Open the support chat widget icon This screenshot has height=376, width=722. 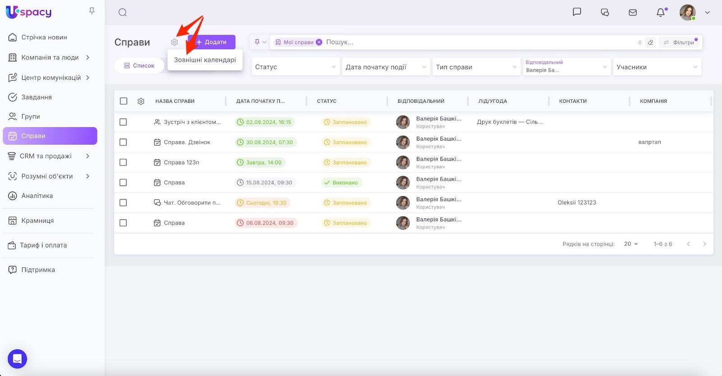pos(17,359)
